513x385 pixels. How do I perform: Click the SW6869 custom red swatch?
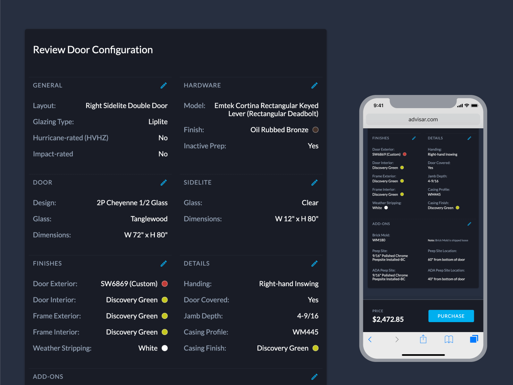[x=164, y=284]
